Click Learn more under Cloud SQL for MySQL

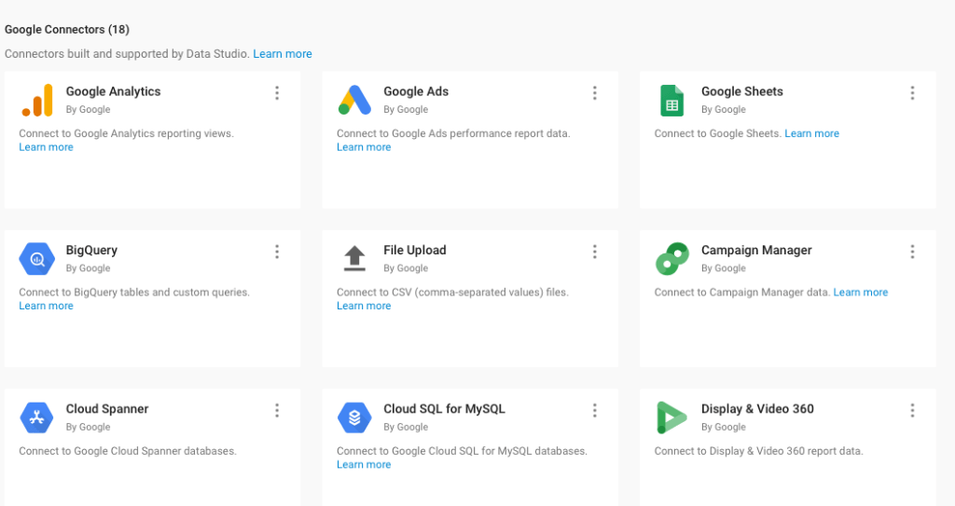pos(364,465)
